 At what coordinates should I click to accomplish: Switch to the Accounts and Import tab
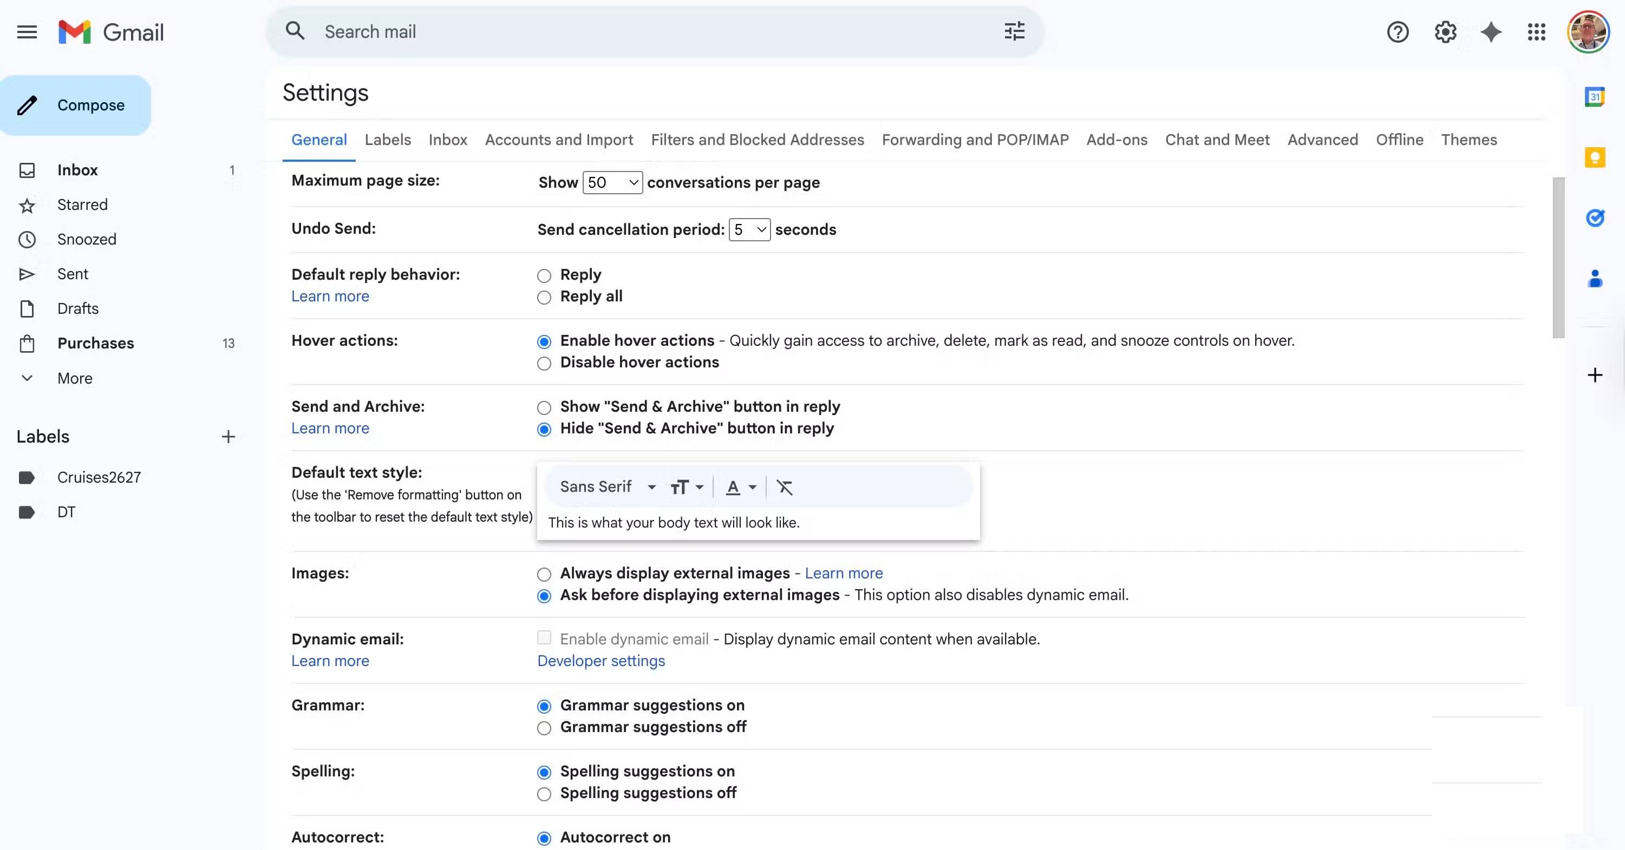(x=559, y=140)
